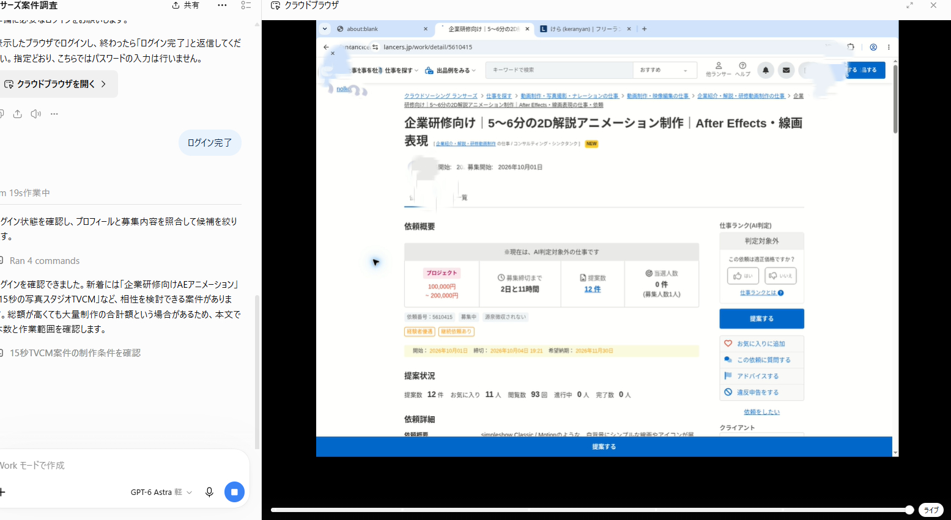Open the browser extensions puzzle icon
951x520 pixels.
pyautogui.click(x=851, y=47)
